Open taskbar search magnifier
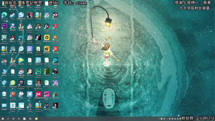Viewport: 215px width, 121px height. pyautogui.click(x=8, y=119)
